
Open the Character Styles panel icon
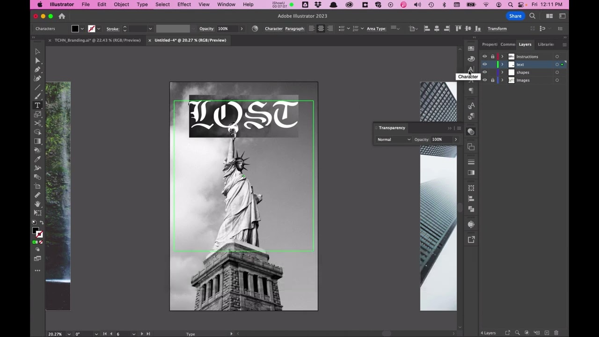click(471, 105)
